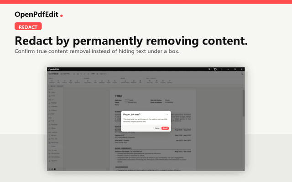Screen dimensions: 292x182
Task: Choose the Highlight tool in the sidebar
Action: click(x=53, y=103)
